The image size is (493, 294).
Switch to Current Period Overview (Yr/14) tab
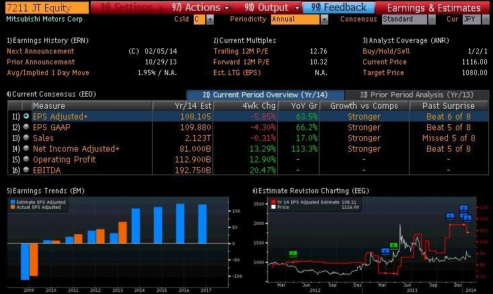tap(265, 95)
